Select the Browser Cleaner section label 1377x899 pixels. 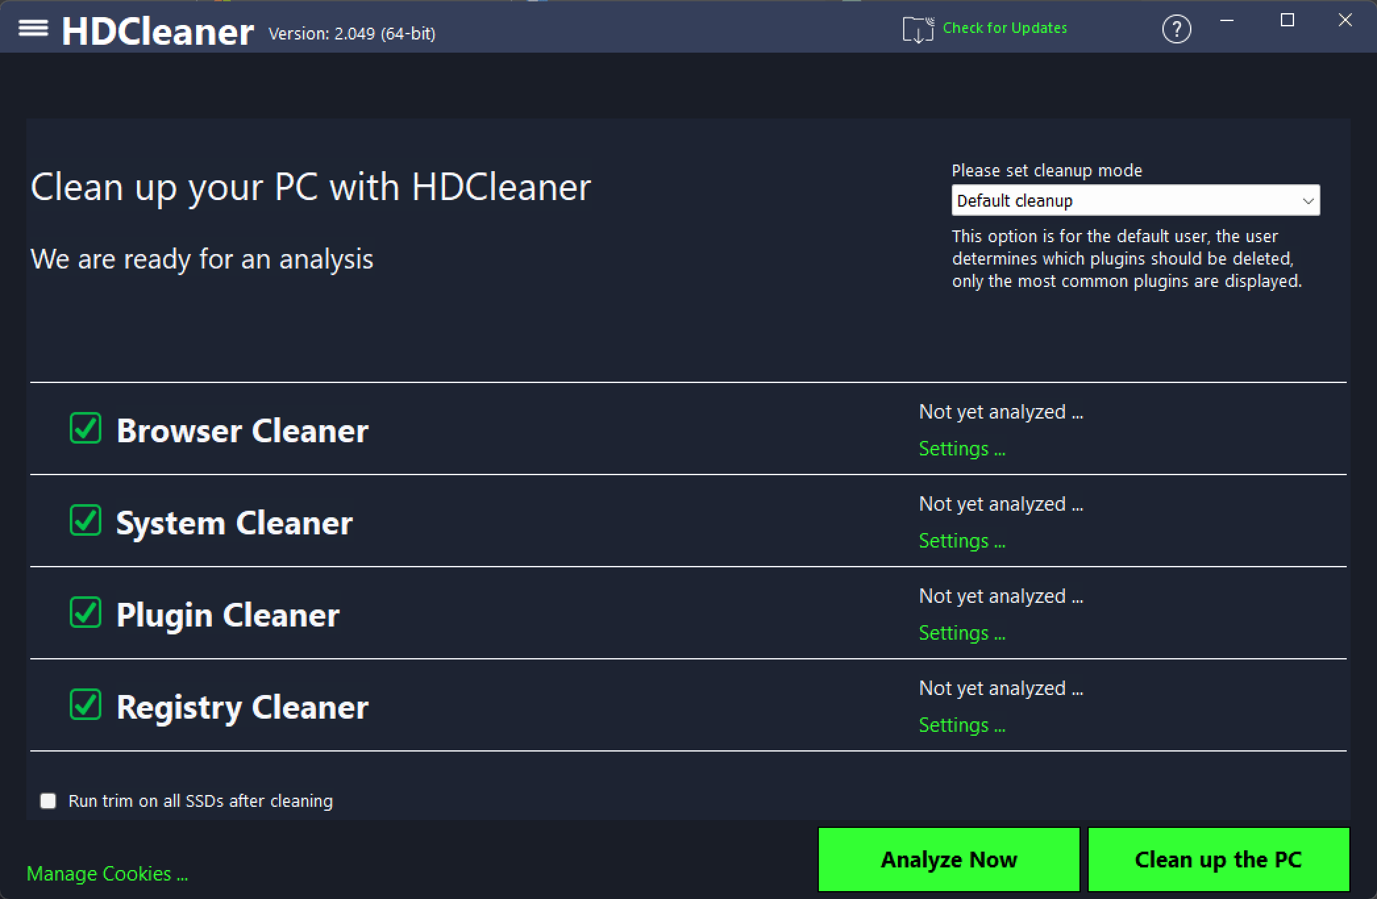pos(242,430)
